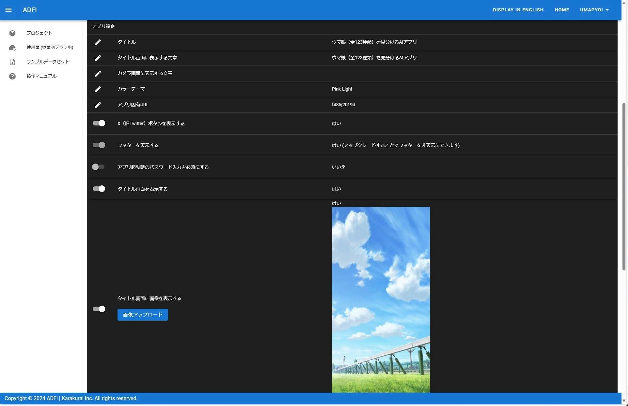The width and height of the screenshot is (628, 406).
Task: Open the サンプルデータセット section
Action: [x=12, y=62]
